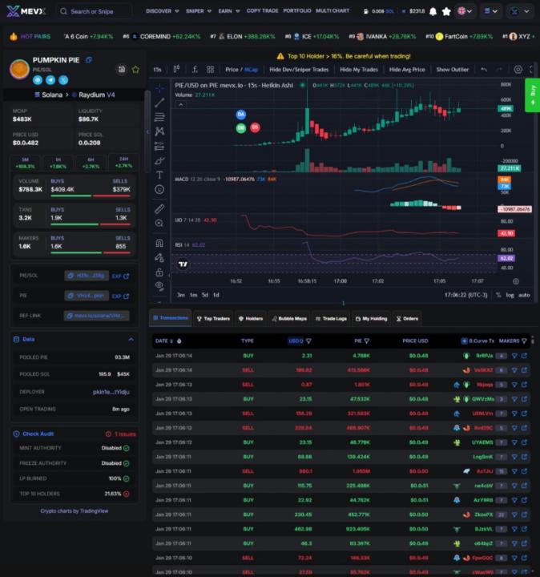Copy the PUMPKIN PIE token address
540x577 pixels.
point(89,59)
